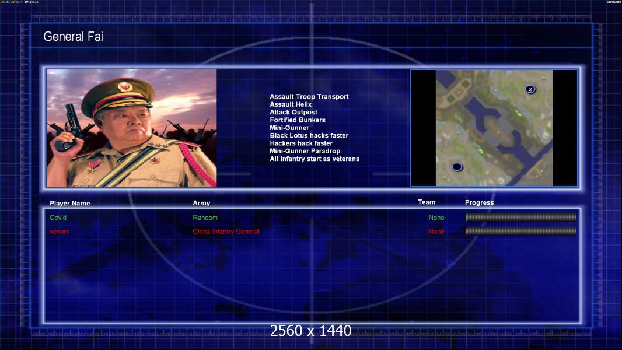622x350 pixels.
Task: Click player name venom
Action: 59,232
